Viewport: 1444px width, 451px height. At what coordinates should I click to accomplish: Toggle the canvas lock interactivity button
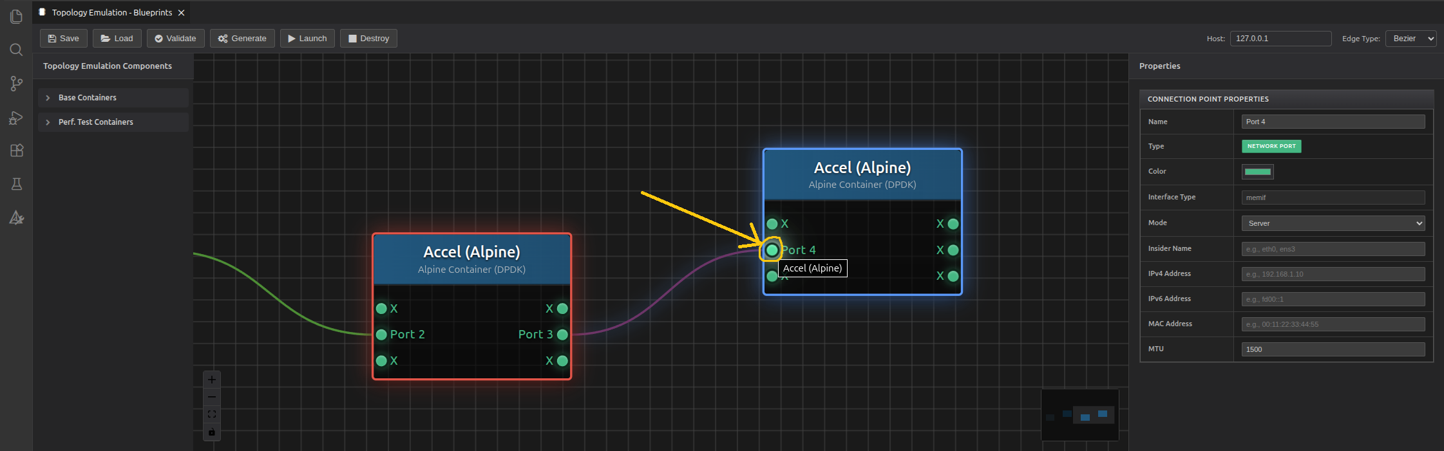[212, 432]
